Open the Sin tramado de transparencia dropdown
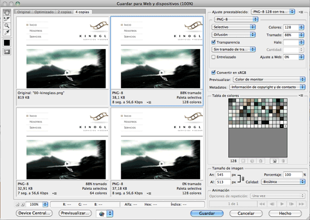Viewport: 310px width, 220px height. tap(233, 50)
